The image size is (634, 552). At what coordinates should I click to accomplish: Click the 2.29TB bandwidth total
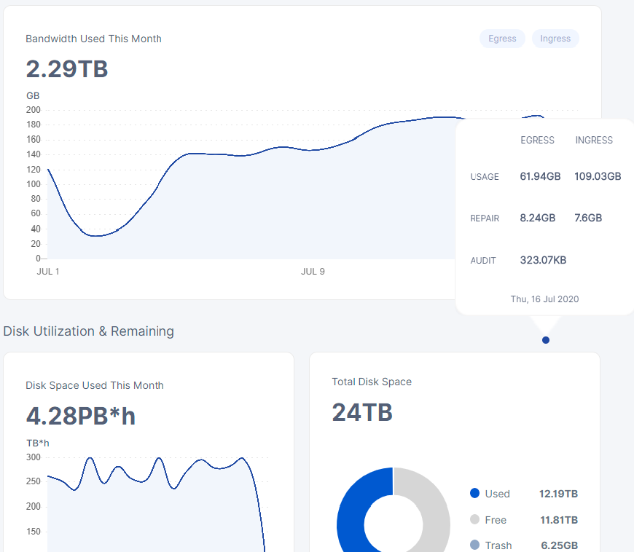67,69
